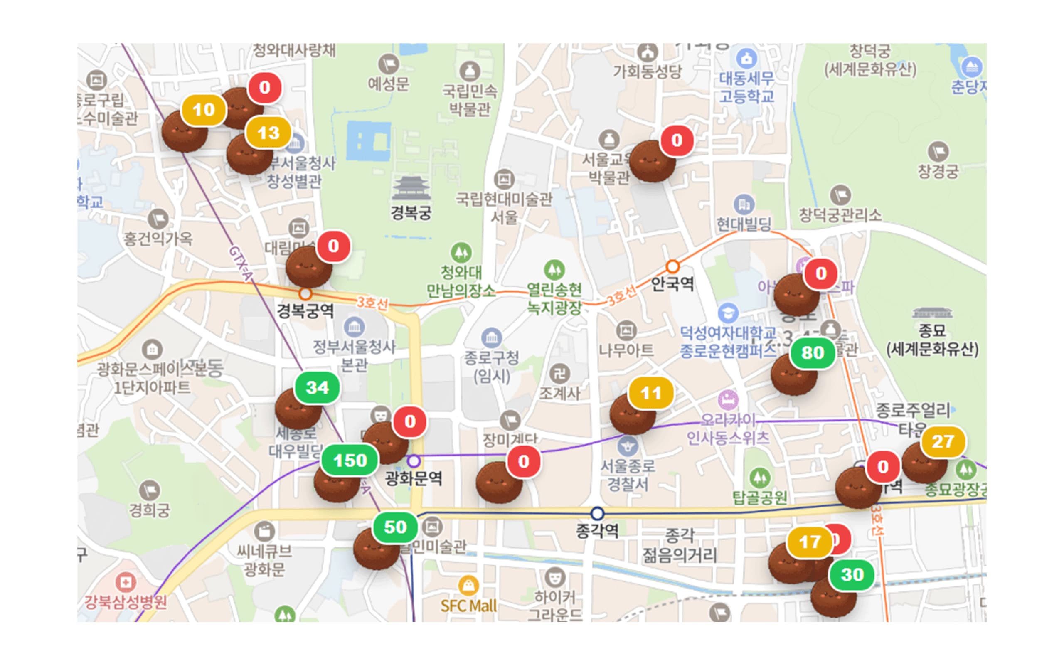Click the 안국역 station circle
This screenshot has height=665, width=1064.
(x=672, y=266)
